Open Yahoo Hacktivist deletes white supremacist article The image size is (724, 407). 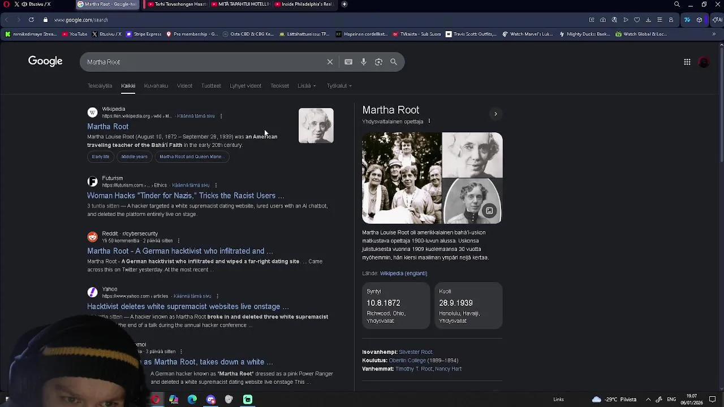pos(188,306)
